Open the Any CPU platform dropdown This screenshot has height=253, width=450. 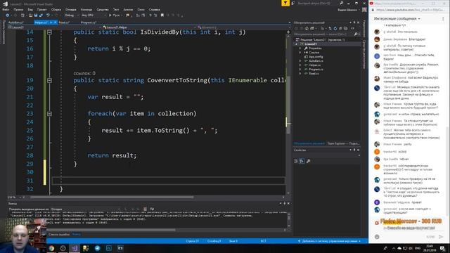[94, 15]
